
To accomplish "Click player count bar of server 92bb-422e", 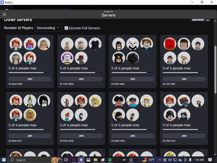I will click(x=81, y=130).
